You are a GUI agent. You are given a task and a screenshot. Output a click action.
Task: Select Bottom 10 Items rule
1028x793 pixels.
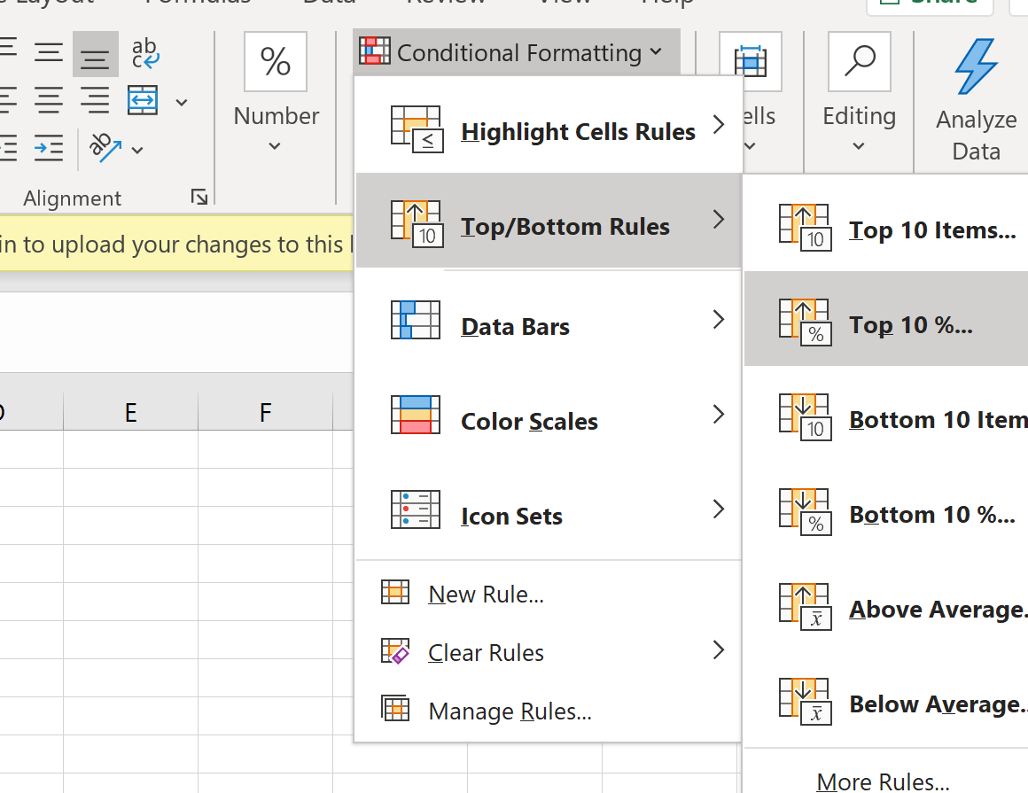point(886,414)
